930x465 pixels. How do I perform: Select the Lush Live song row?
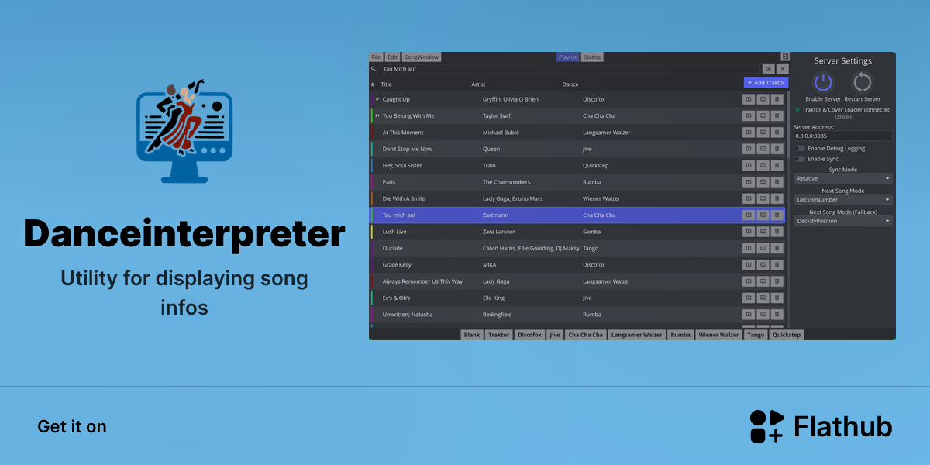point(577,232)
